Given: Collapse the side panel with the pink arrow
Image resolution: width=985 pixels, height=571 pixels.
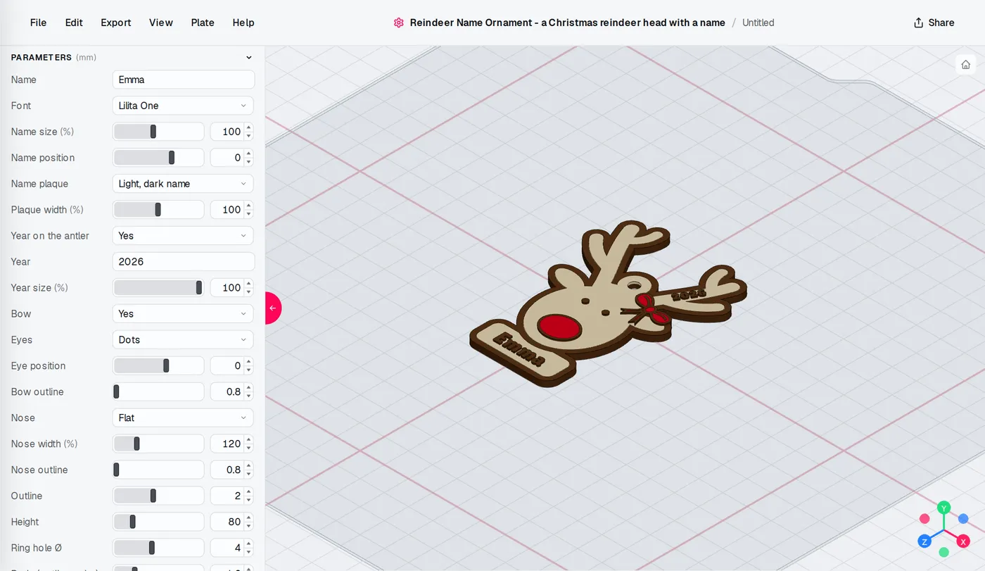Looking at the screenshot, I should click(x=273, y=308).
